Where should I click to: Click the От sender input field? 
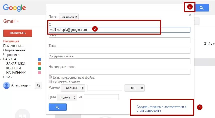pos(120,30)
